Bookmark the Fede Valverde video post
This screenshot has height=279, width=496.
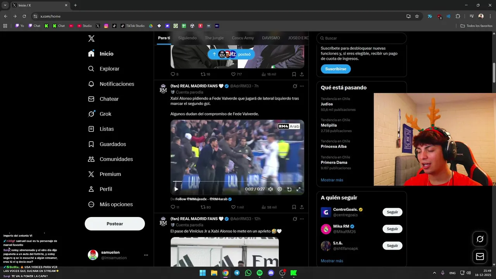click(x=294, y=207)
